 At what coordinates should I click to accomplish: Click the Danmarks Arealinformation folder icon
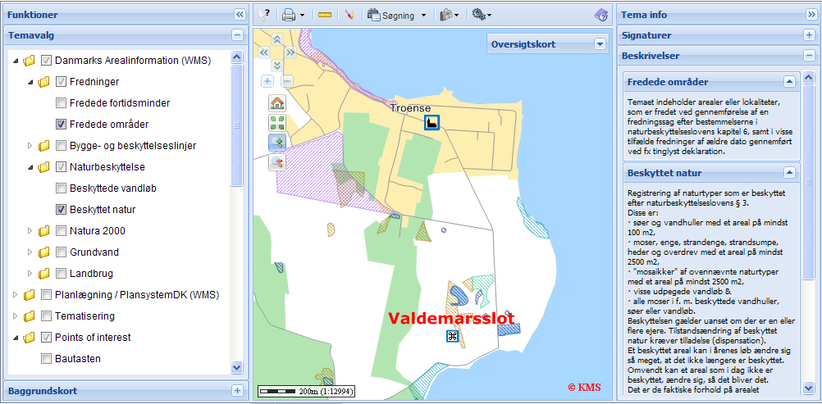click(x=30, y=61)
